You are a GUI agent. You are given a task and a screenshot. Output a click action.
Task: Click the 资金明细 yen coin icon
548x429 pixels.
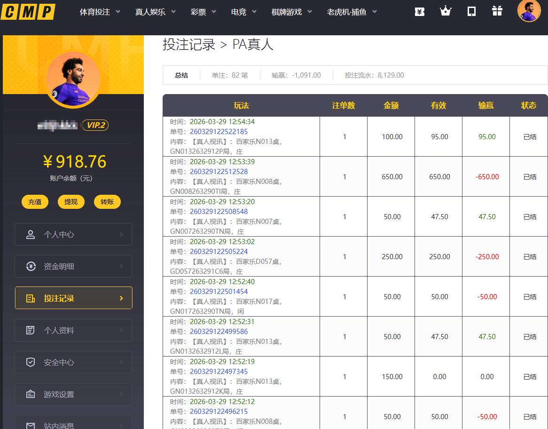(x=31, y=266)
